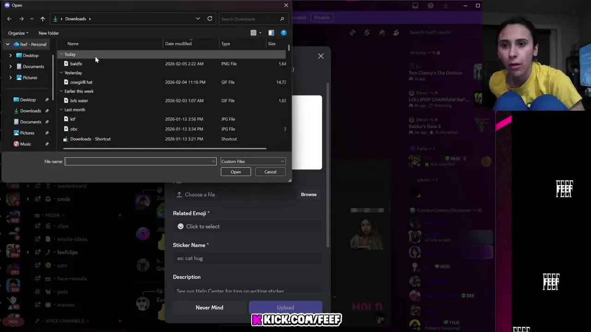
Task: Open Discord clips channel
Action: click(63, 226)
